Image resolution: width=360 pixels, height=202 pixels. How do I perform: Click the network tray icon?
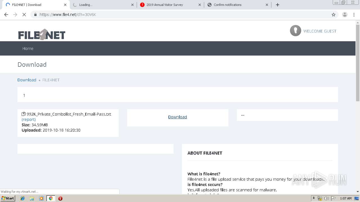(x=320, y=198)
